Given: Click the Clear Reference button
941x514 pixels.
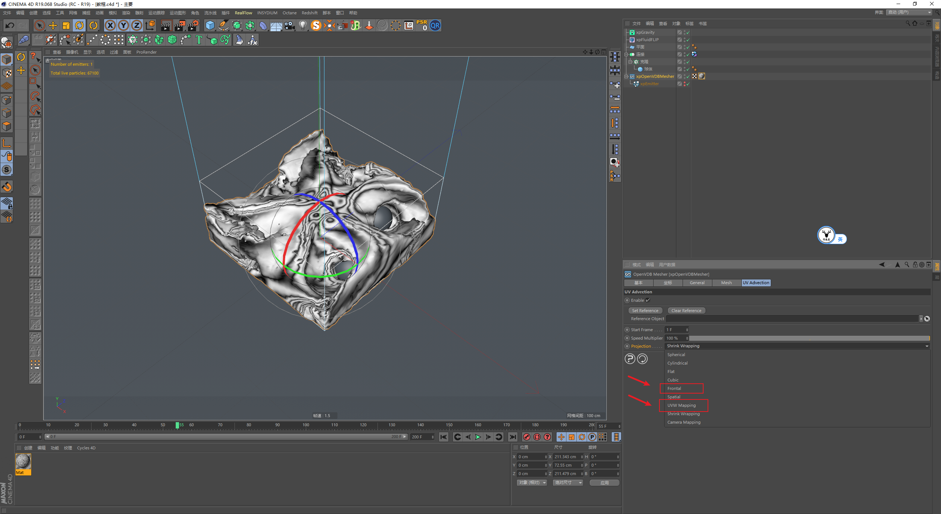Looking at the screenshot, I should (x=686, y=311).
